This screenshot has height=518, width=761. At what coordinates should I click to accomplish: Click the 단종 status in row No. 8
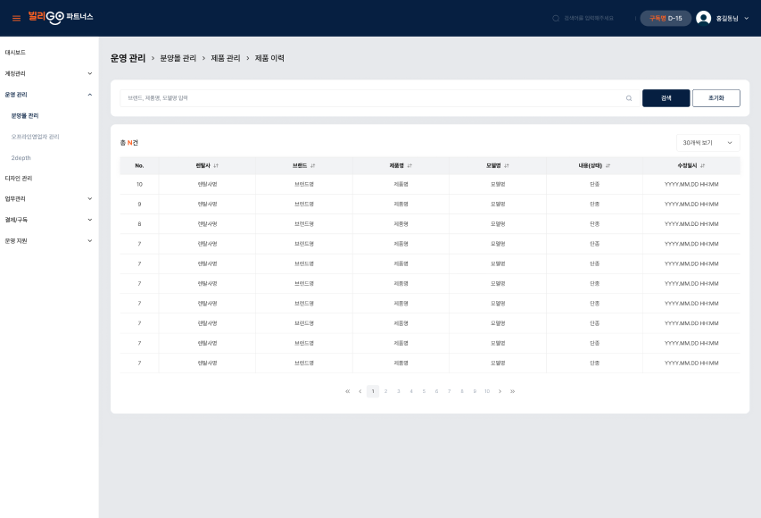click(594, 224)
